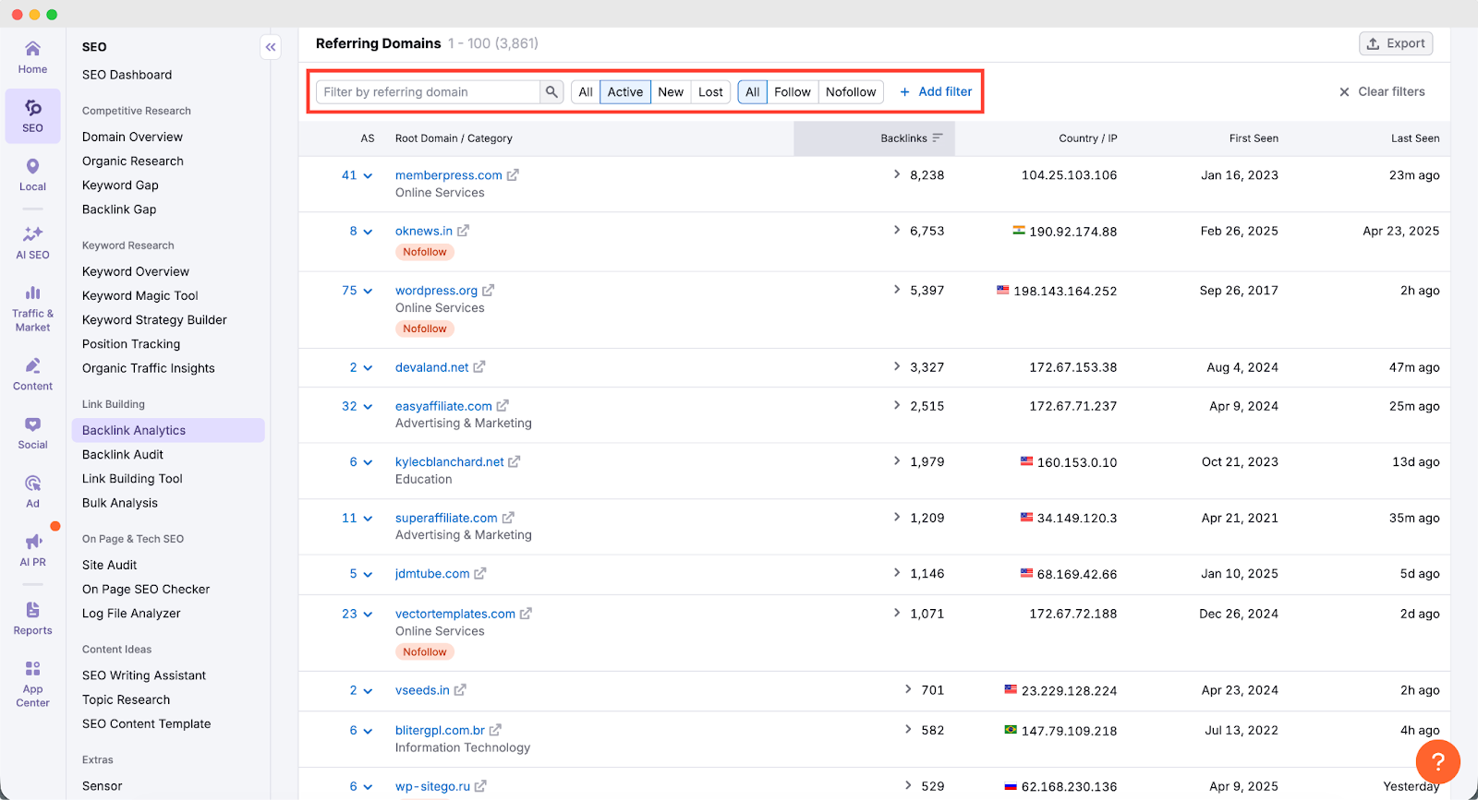
Task: Open external link icon next to vectortemplates.com
Action: (x=526, y=614)
